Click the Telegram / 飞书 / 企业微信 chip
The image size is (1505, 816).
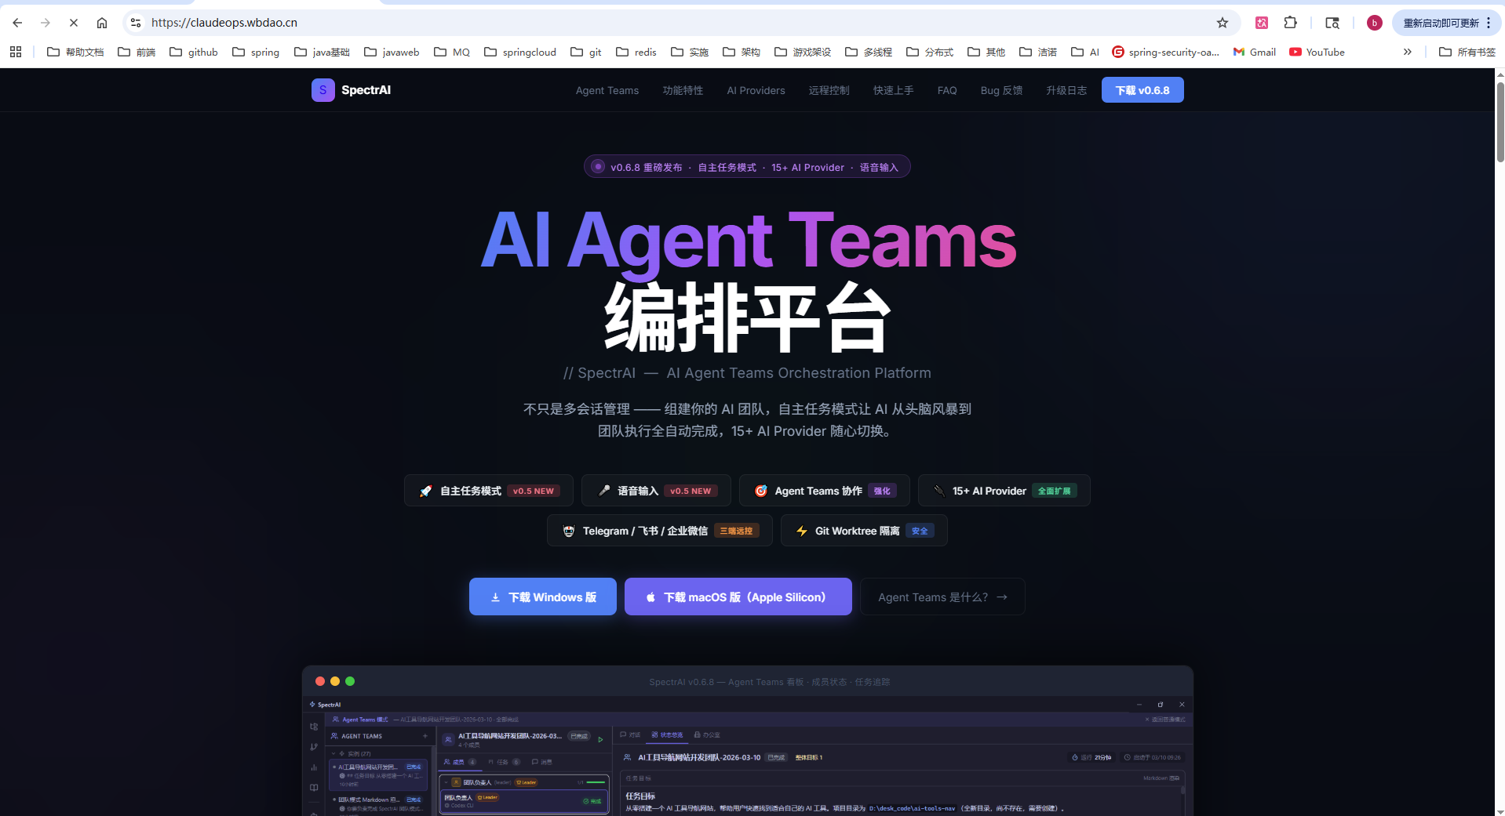pyautogui.click(x=660, y=531)
